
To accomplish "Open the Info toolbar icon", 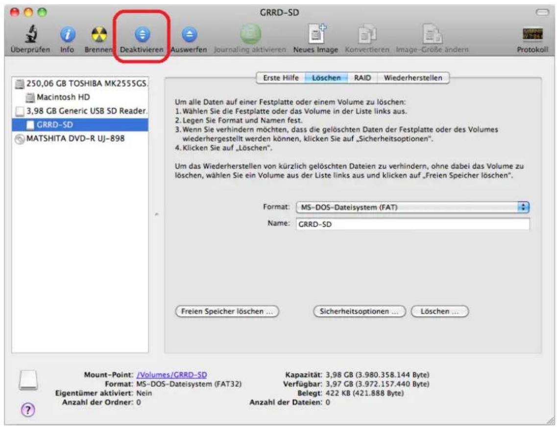I will [x=67, y=35].
